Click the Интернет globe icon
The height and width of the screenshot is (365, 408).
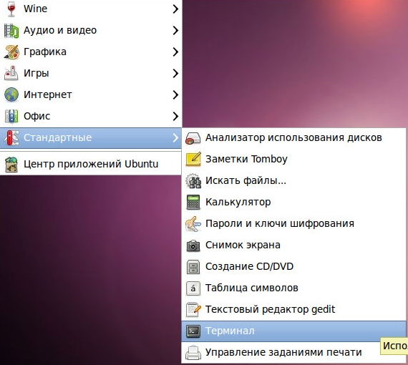tap(11, 94)
